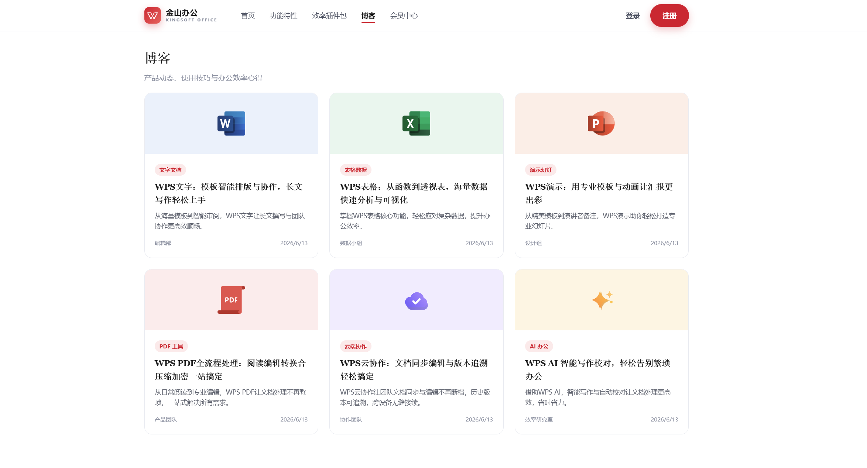This screenshot has height=468, width=867.
Task: Click the purple cloud checkmark icon
Action: pyautogui.click(x=416, y=301)
